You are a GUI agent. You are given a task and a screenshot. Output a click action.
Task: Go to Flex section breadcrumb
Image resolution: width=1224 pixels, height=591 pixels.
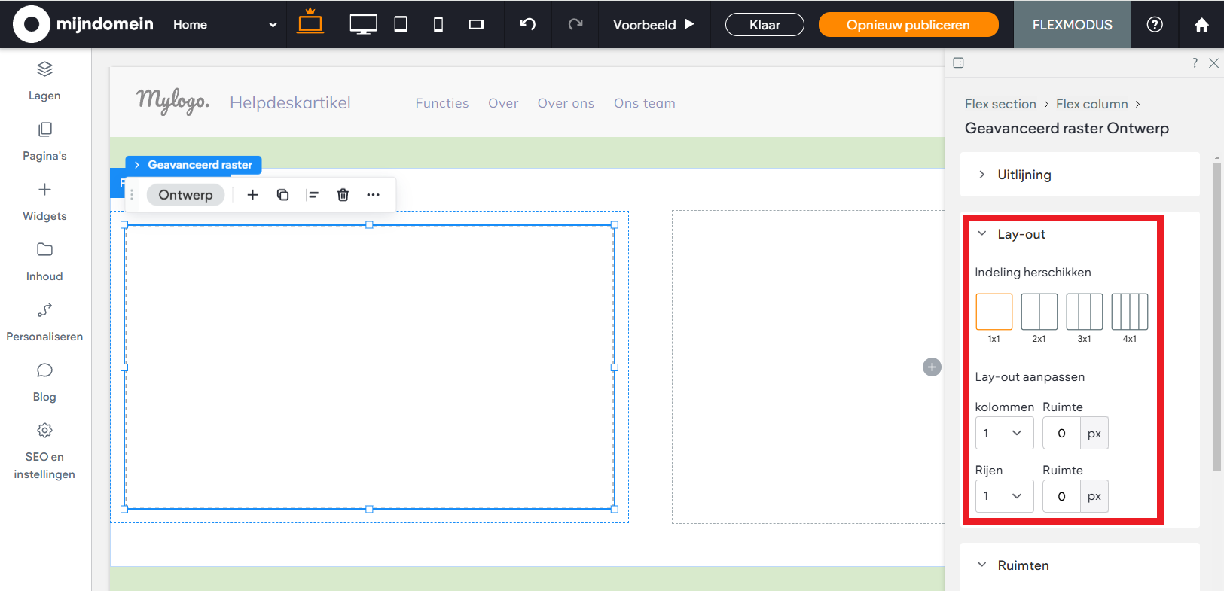[1000, 104]
